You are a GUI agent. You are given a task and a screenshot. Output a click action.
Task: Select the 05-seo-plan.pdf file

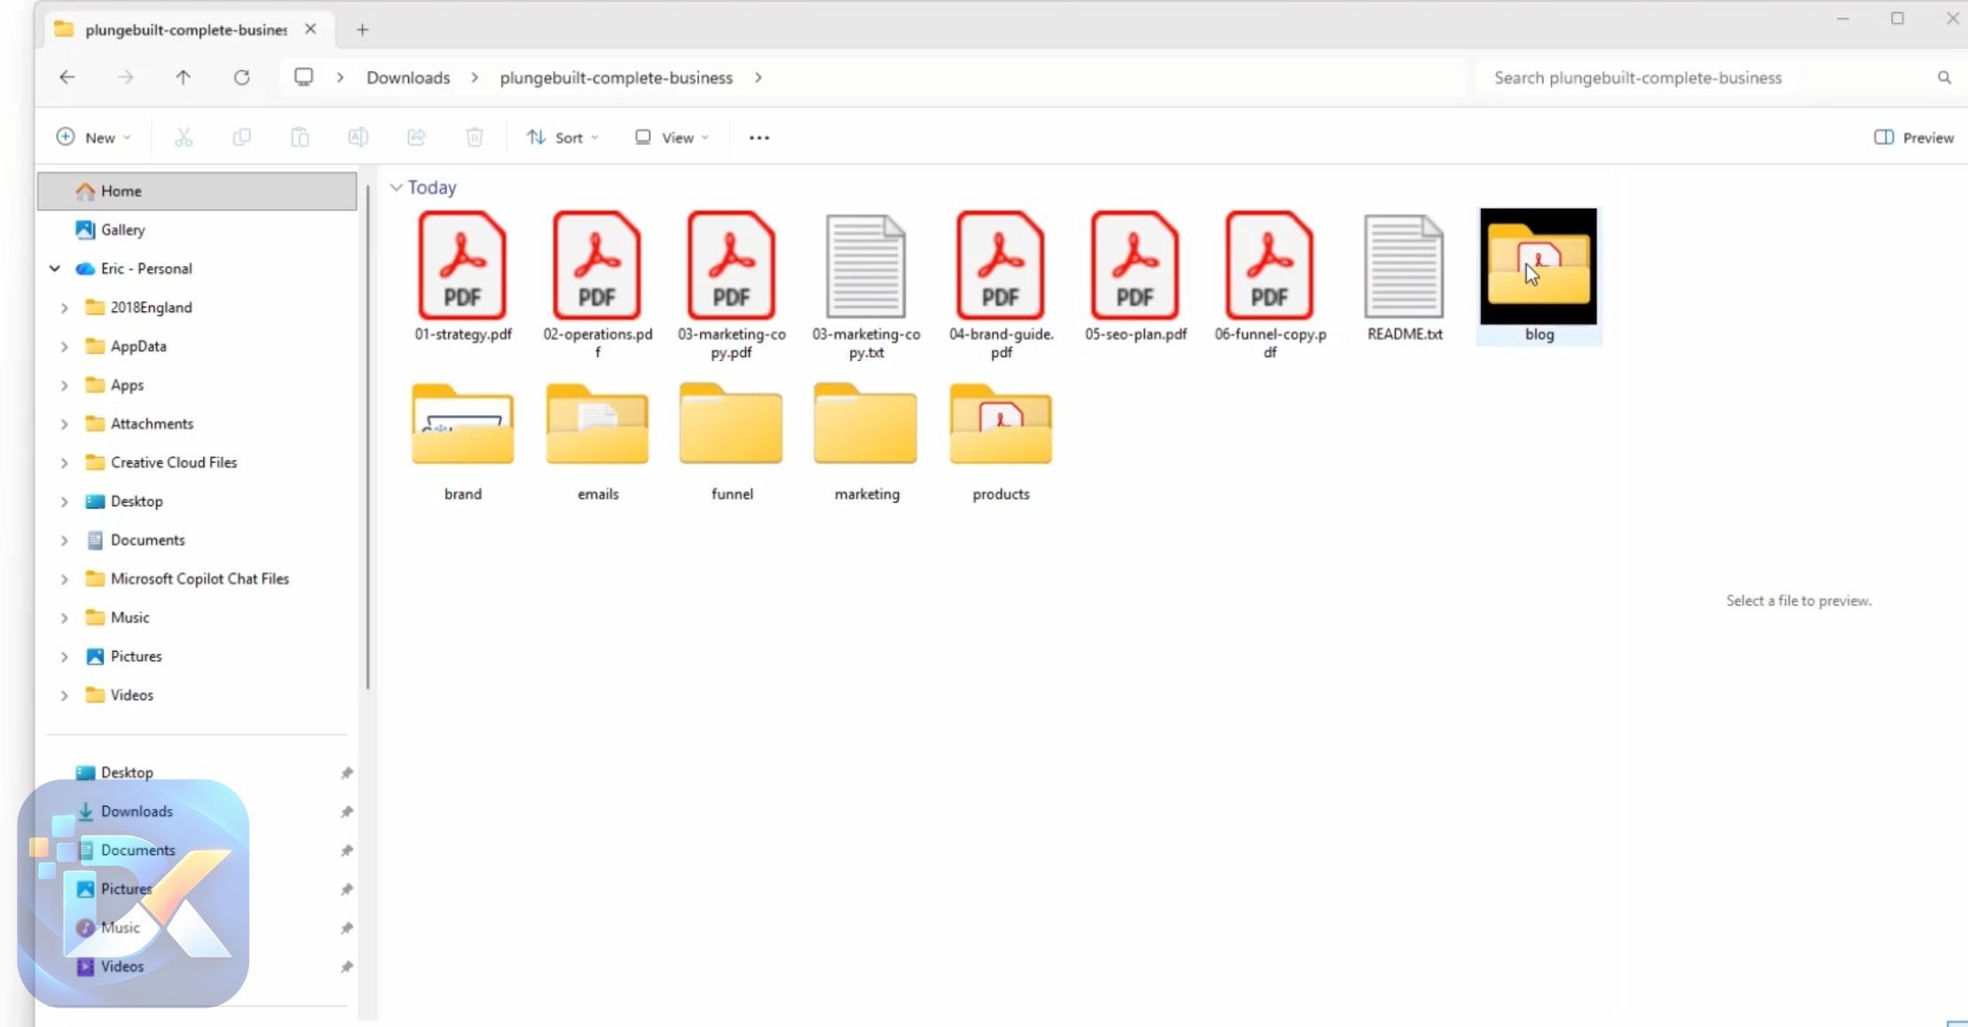pos(1135,276)
